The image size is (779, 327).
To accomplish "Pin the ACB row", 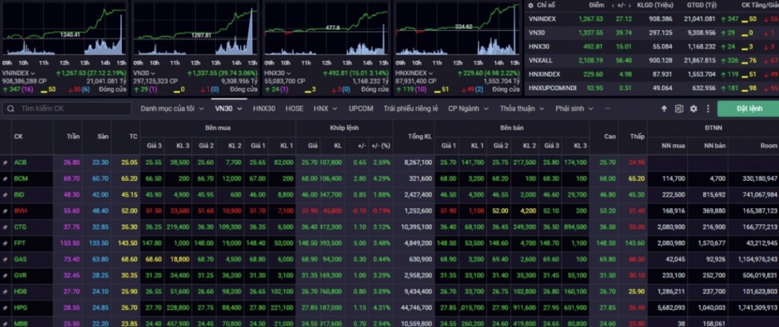I will coord(5,162).
